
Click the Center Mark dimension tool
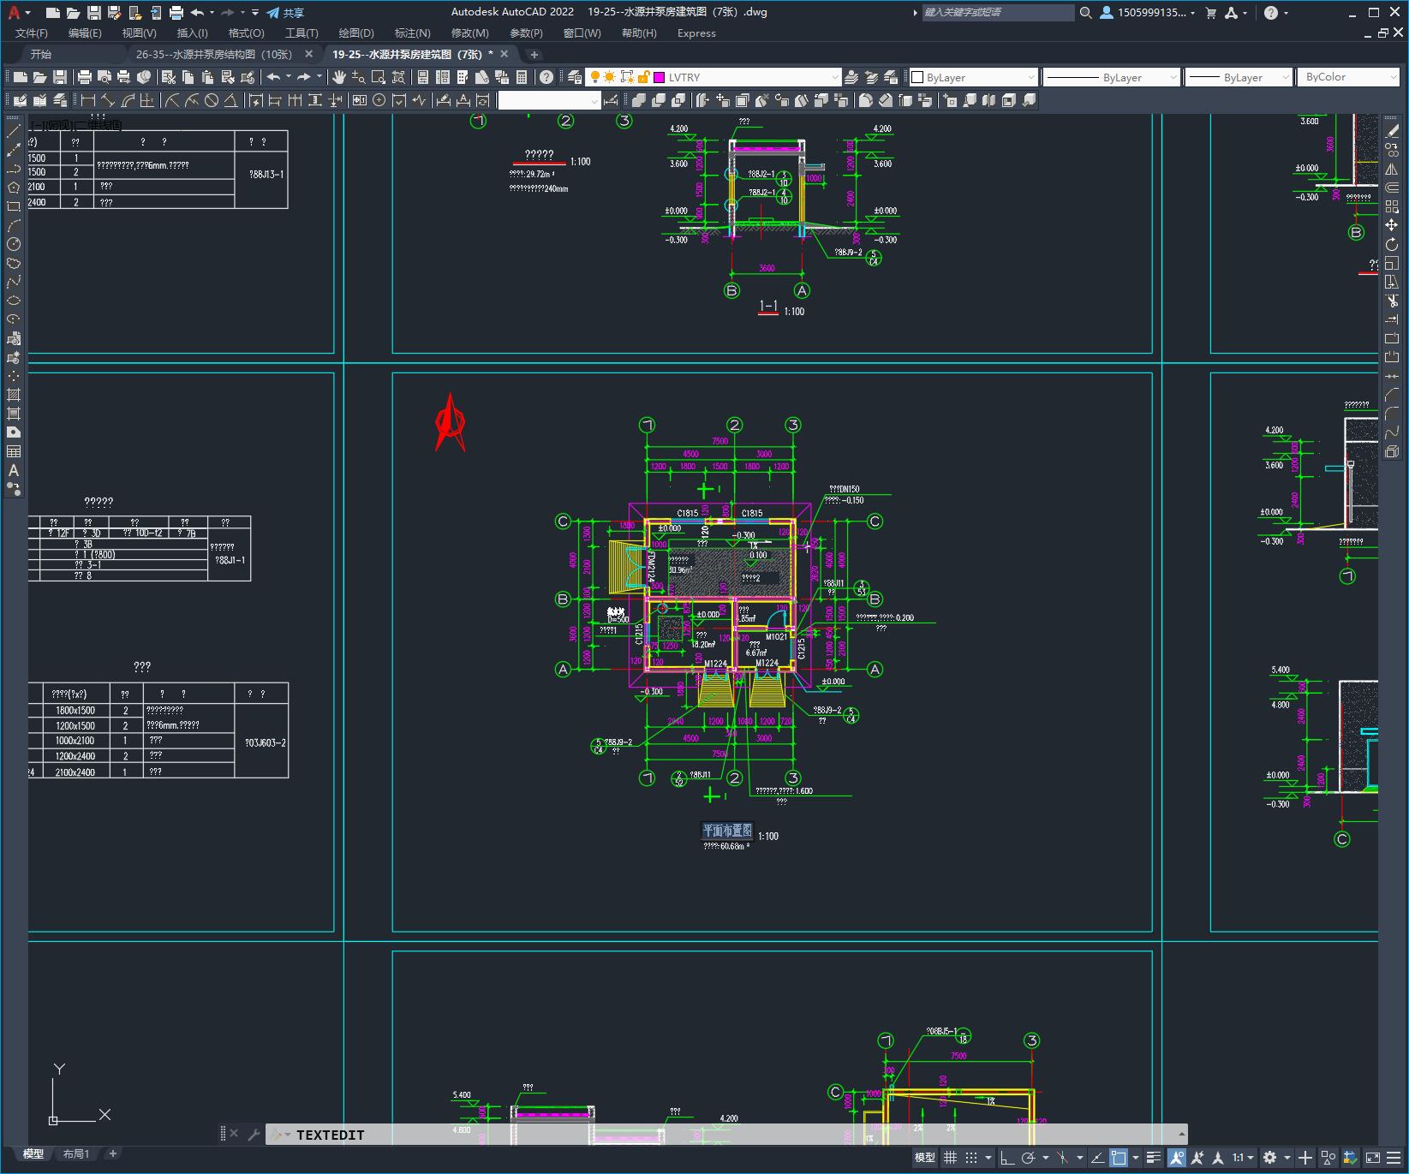pos(379,100)
